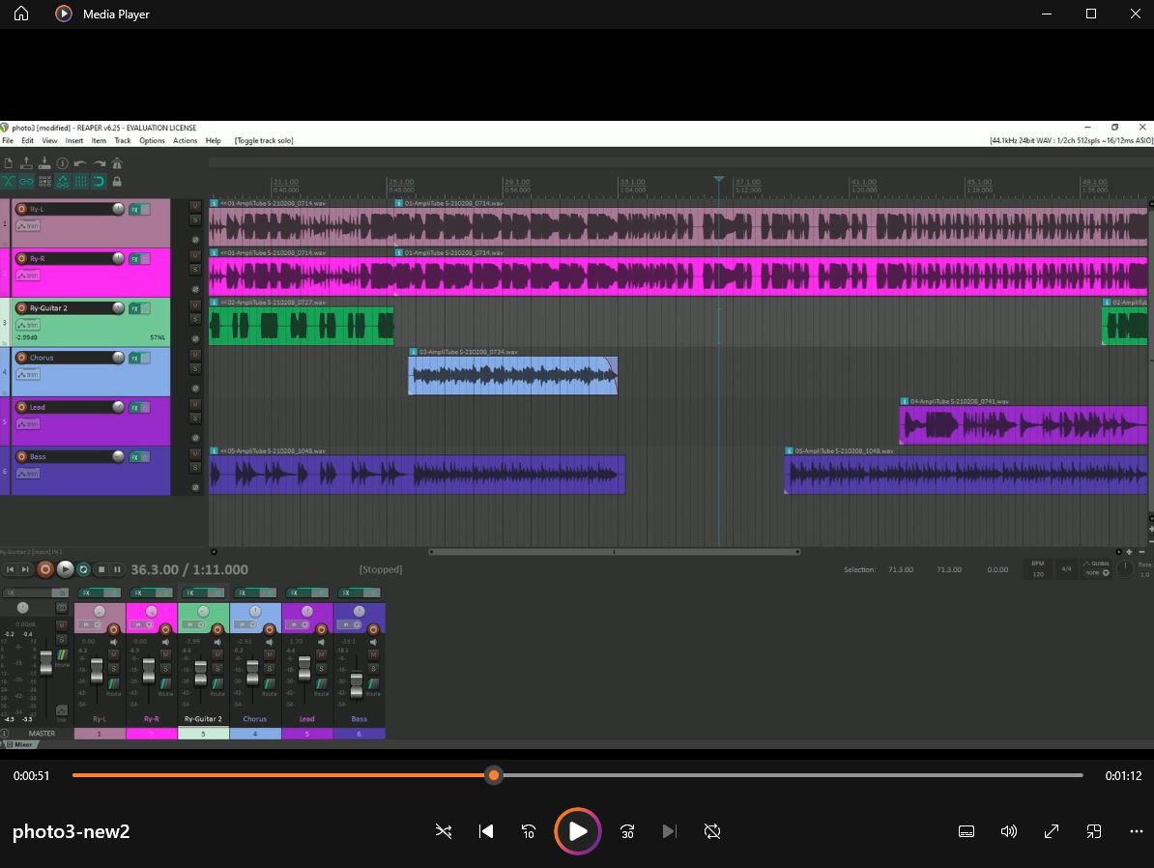Click the edit cursor marker on timeline ruler
Screen dimensions: 1154x868
(719, 180)
